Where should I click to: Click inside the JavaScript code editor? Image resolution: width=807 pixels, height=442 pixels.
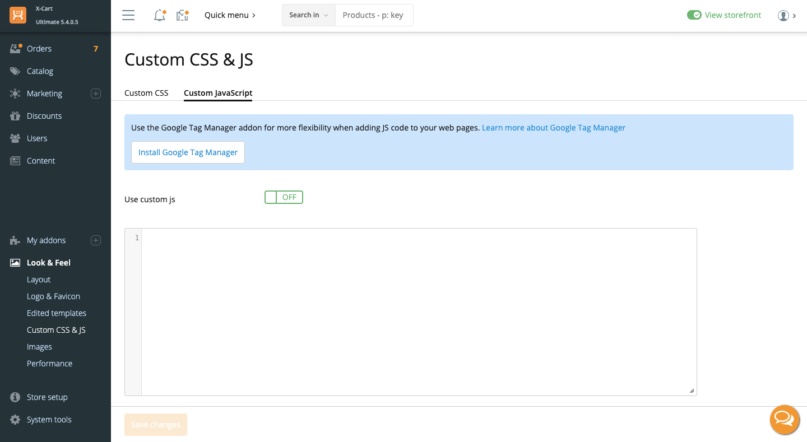tap(418, 311)
